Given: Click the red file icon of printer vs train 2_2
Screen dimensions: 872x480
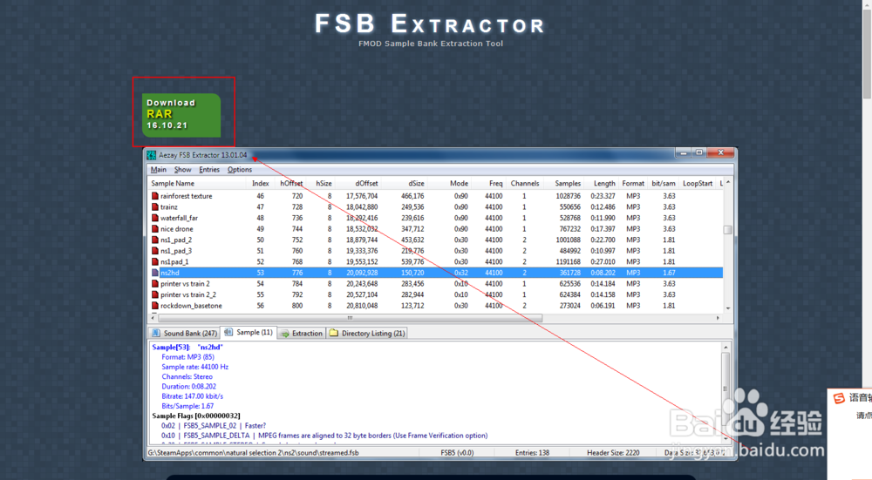Looking at the screenshot, I should click(x=155, y=294).
